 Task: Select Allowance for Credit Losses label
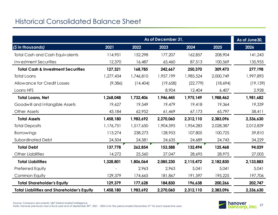42,83
